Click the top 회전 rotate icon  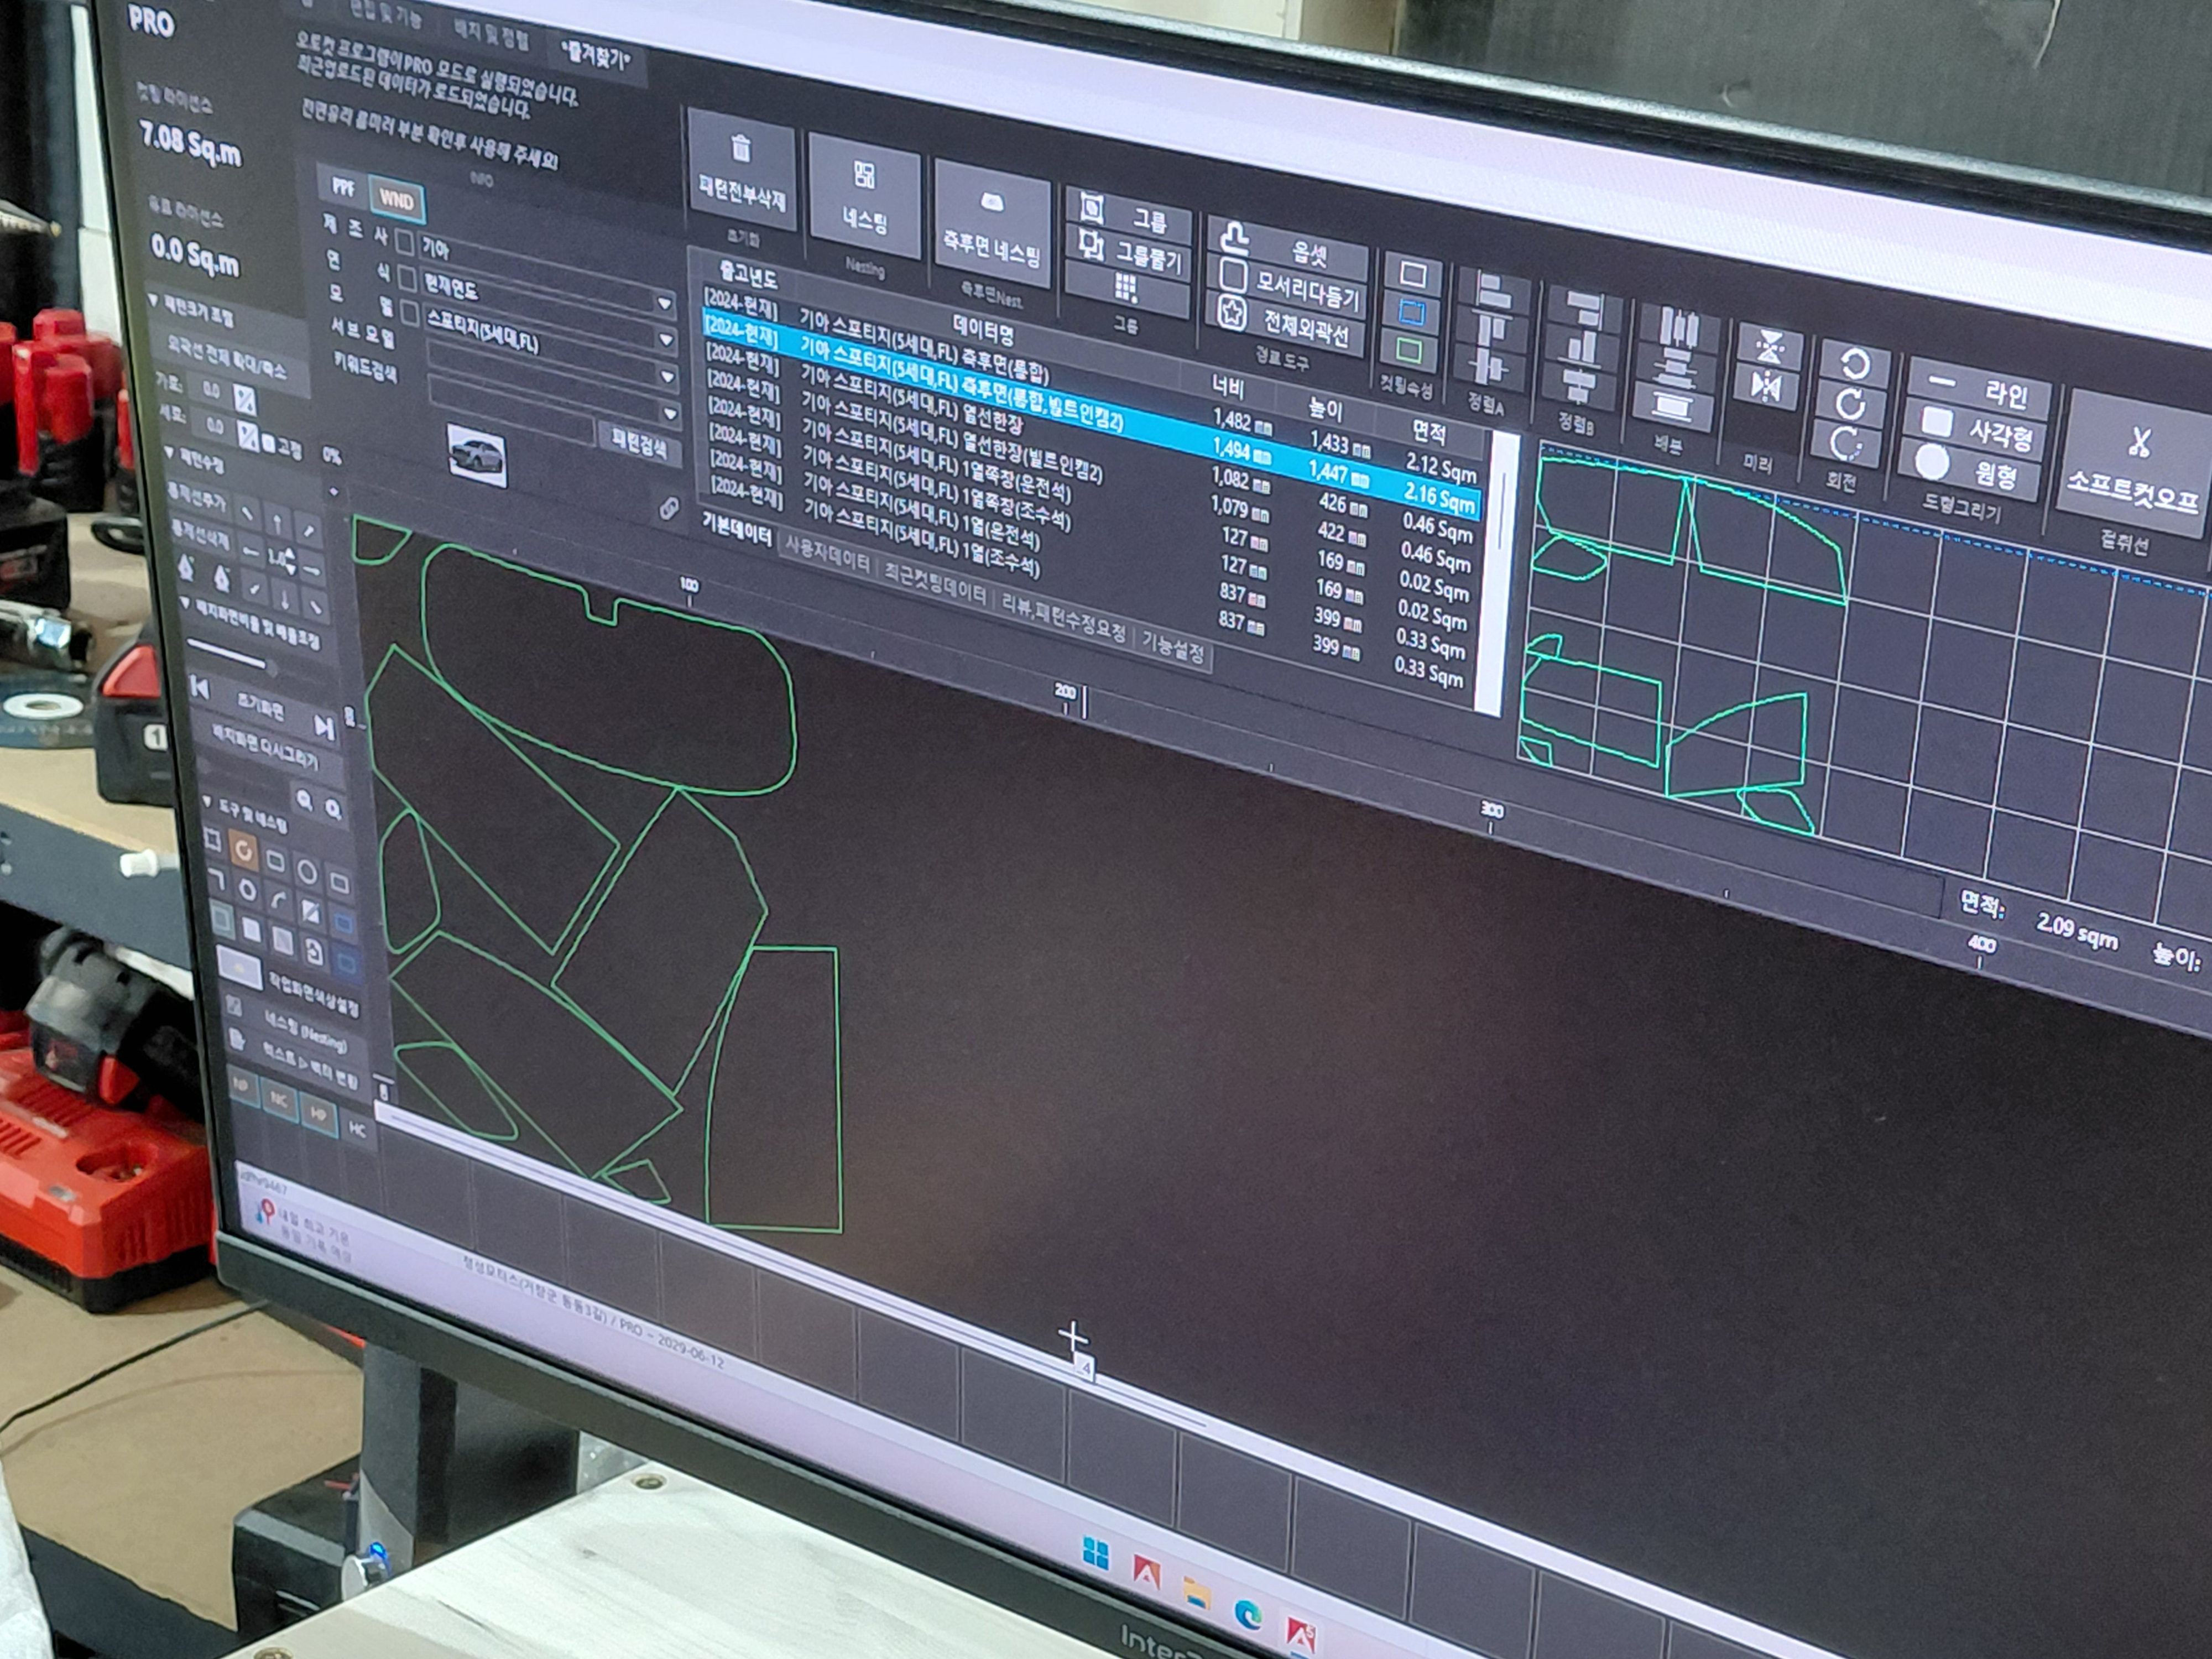coord(1855,363)
